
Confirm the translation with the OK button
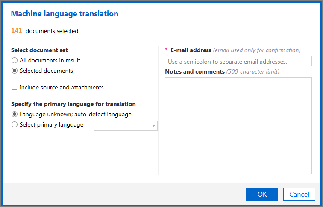(262, 194)
